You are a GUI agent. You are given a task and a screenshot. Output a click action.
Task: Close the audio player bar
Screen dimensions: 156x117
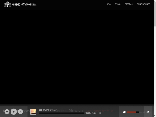tap(148, 112)
